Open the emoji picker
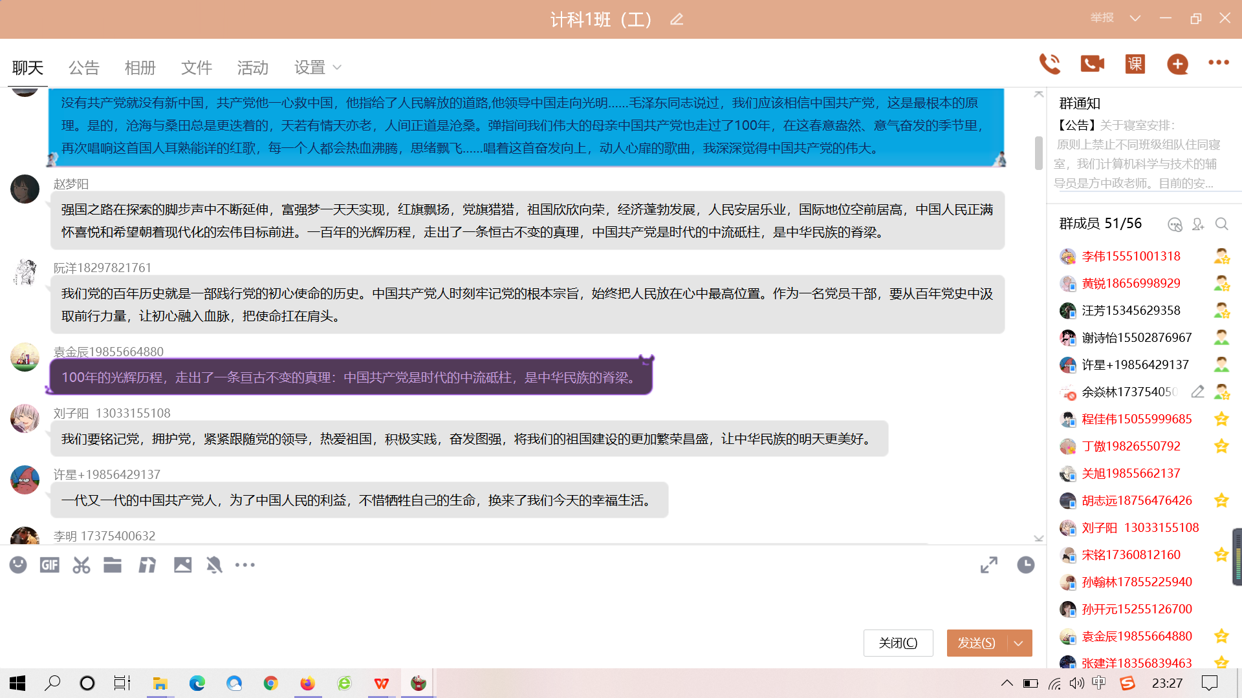1242x698 pixels. [18, 565]
